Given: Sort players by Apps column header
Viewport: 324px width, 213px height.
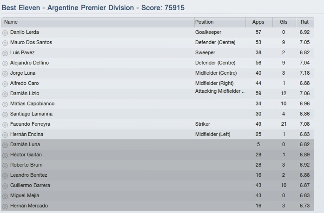Looking at the screenshot, I should (258, 22).
